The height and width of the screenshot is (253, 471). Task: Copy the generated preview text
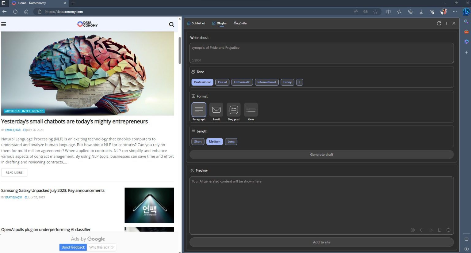coord(440,230)
